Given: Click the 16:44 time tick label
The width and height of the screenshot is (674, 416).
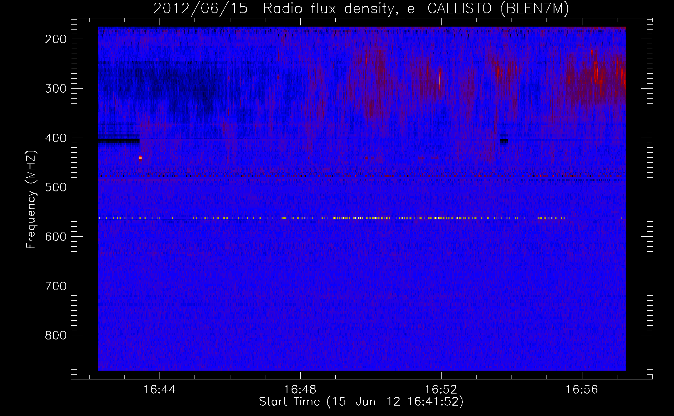Looking at the screenshot, I should (x=160, y=390).
